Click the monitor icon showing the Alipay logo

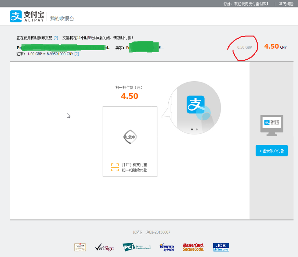272,123
